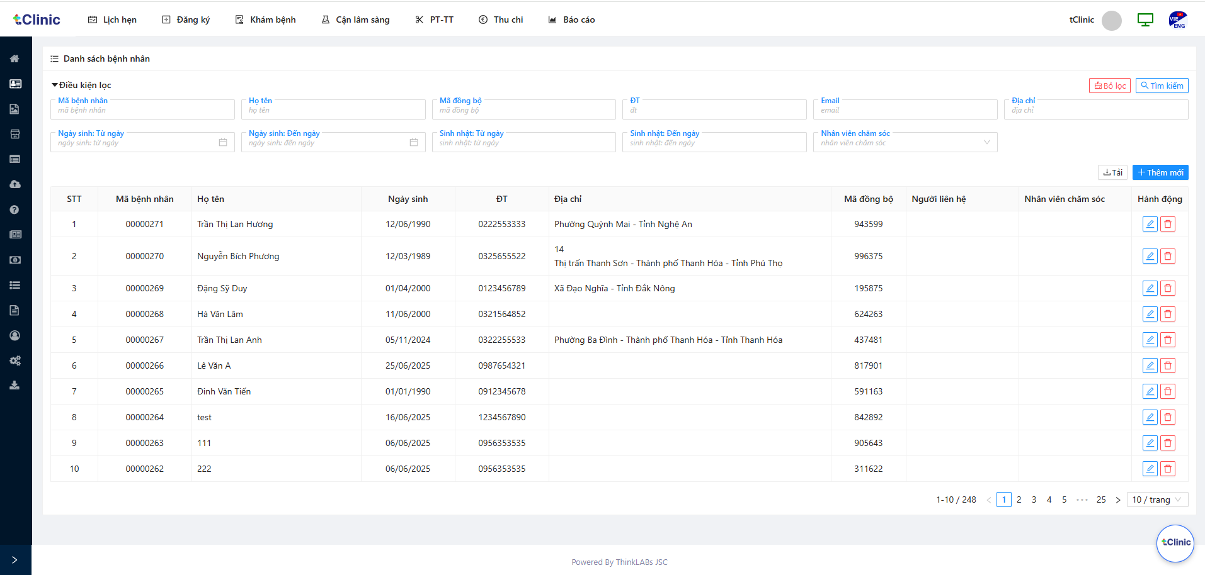Image resolution: width=1205 pixels, height=575 pixels.
Task: Open the settings gears sidebar icon
Action: 15,360
